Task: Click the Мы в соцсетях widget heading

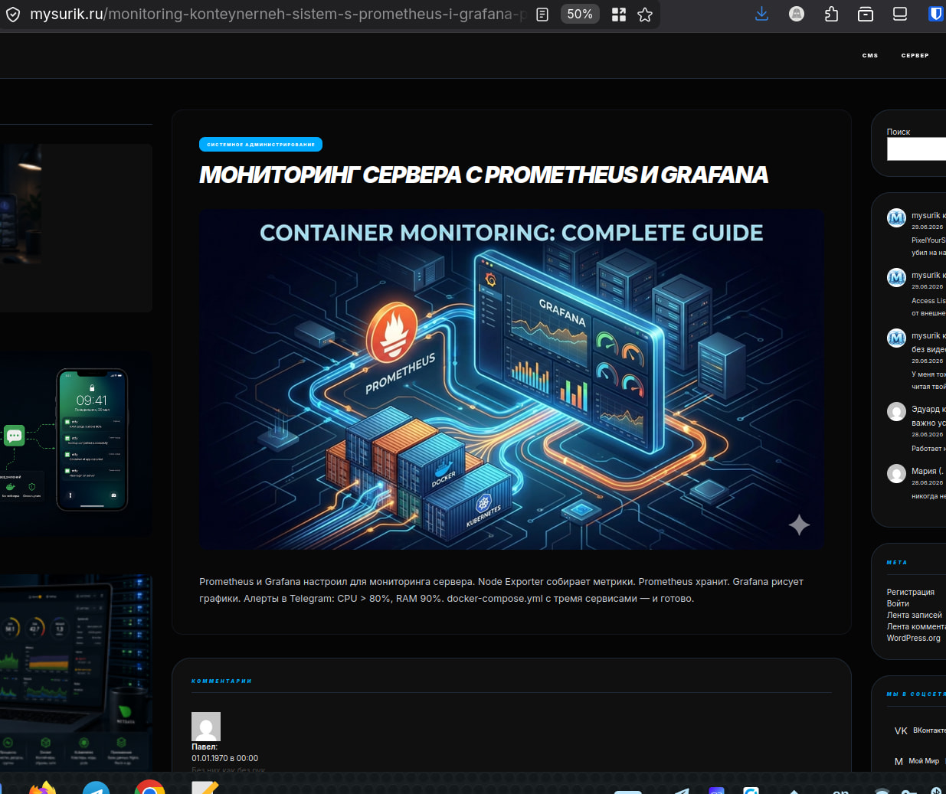Action: 916,694
